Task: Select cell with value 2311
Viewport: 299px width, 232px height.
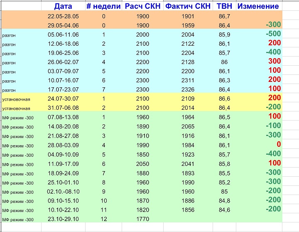Action: pyautogui.click(x=188, y=80)
